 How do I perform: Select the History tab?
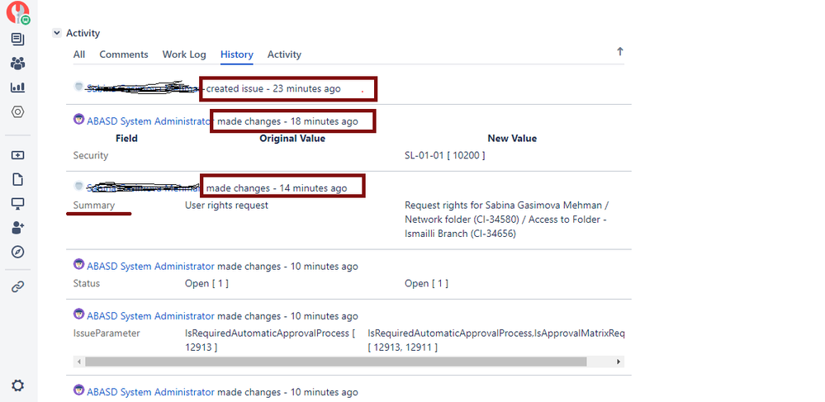(x=237, y=54)
